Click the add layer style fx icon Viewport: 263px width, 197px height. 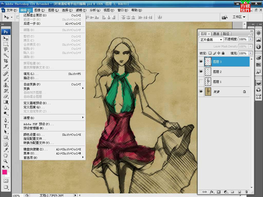pyautogui.click(x=212, y=192)
